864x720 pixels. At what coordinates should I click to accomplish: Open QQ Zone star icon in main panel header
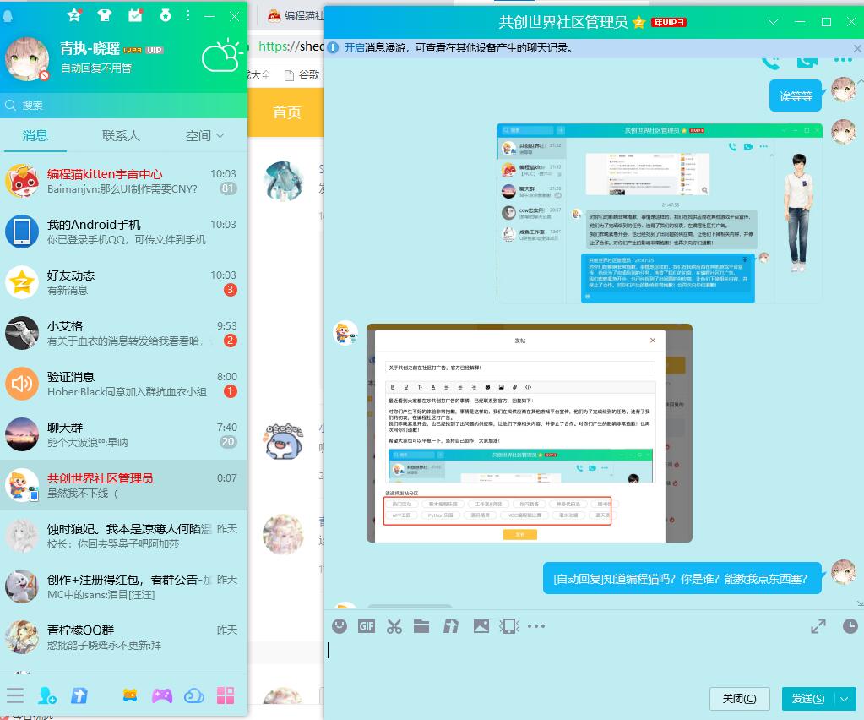coord(74,15)
